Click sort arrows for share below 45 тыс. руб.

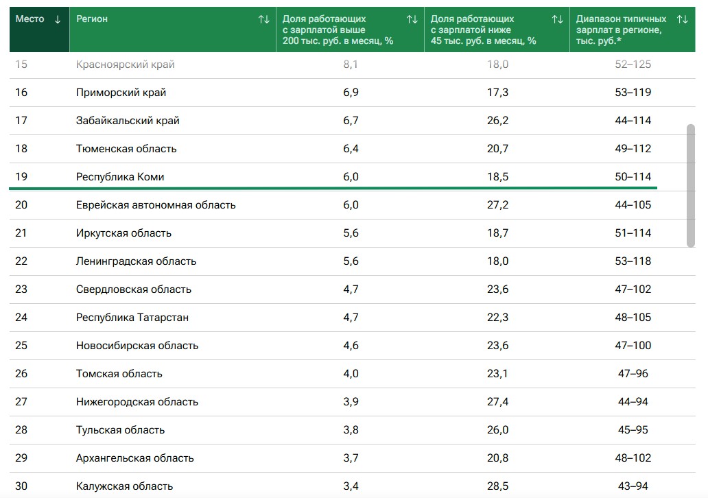(x=557, y=19)
